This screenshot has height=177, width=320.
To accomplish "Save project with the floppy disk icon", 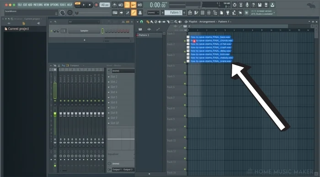I will 260,5.
